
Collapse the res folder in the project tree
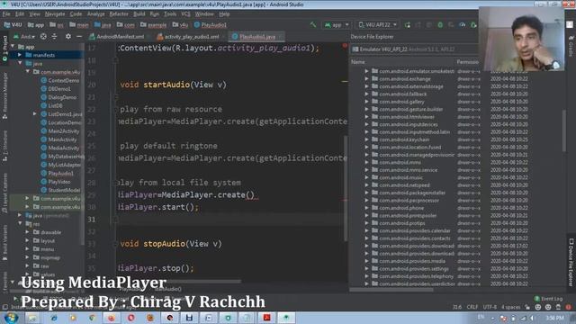point(20,224)
